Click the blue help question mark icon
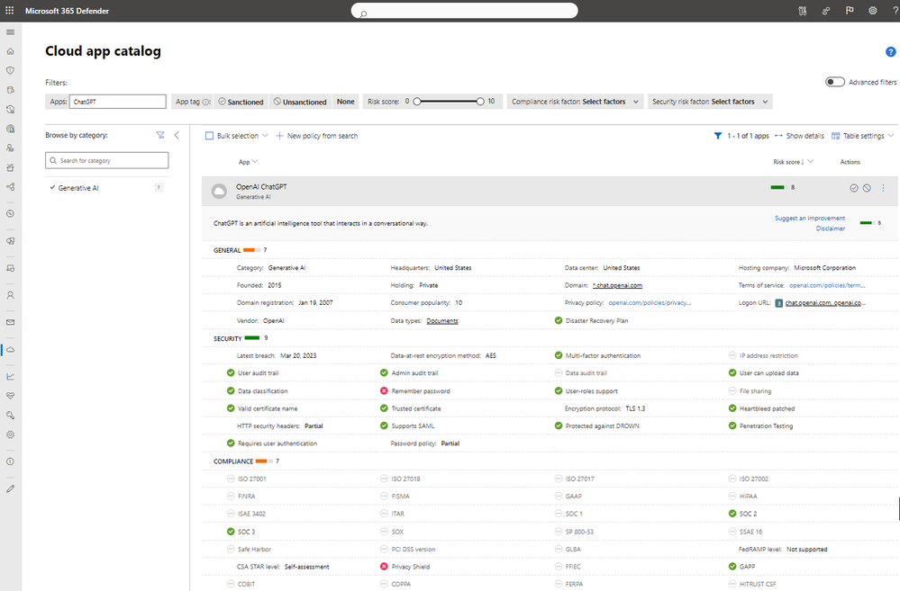 tap(890, 51)
